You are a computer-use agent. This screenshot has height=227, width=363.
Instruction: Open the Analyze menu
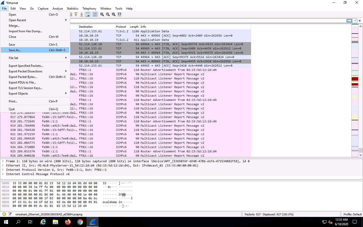pos(57,9)
